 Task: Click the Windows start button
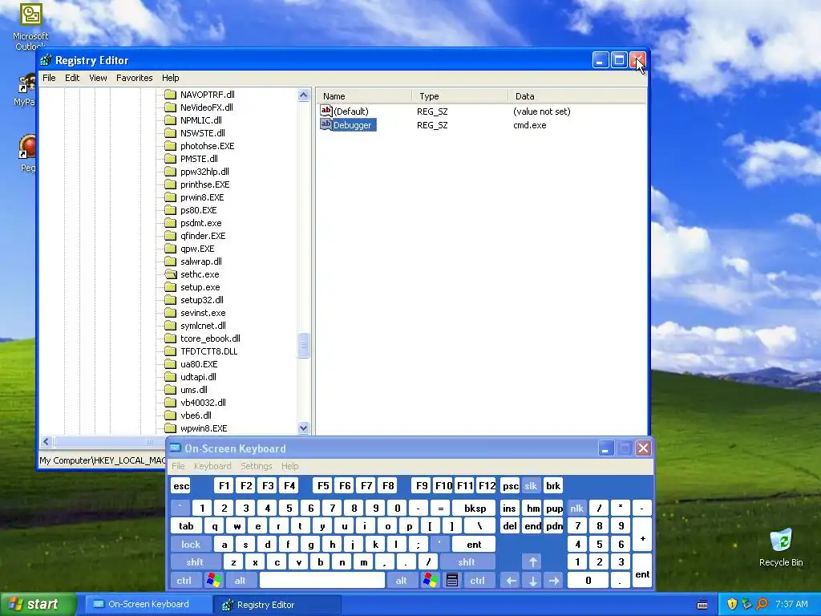tap(38, 604)
